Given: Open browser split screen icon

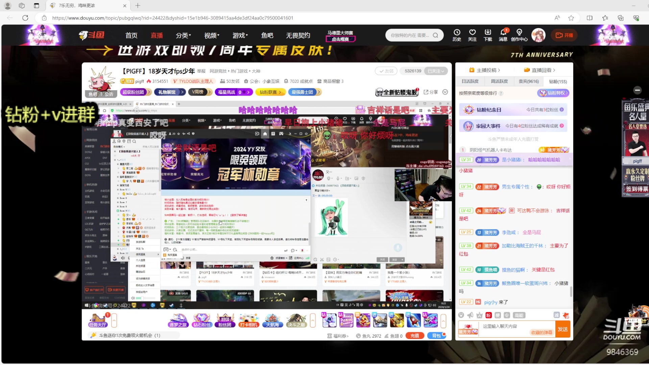Looking at the screenshot, I should coord(590,18).
